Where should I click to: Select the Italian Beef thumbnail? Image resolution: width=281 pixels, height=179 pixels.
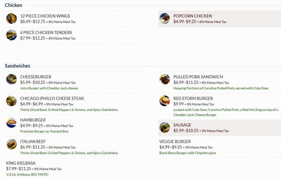pyautogui.click(x=12, y=144)
